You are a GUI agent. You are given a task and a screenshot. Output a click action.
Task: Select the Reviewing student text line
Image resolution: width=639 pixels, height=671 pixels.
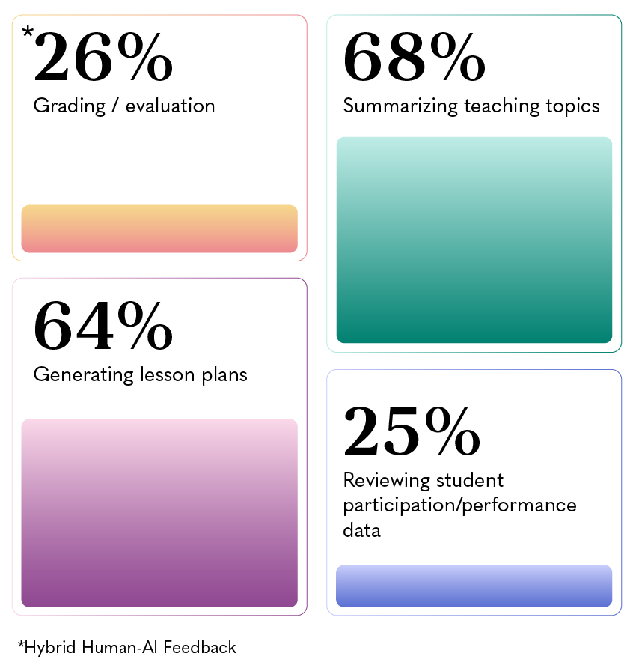[424, 480]
